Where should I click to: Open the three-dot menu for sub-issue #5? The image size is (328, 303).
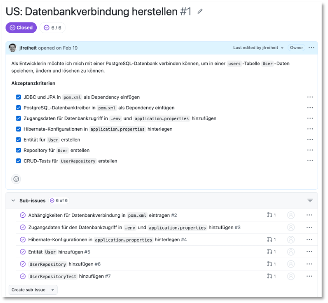(x=309, y=252)
